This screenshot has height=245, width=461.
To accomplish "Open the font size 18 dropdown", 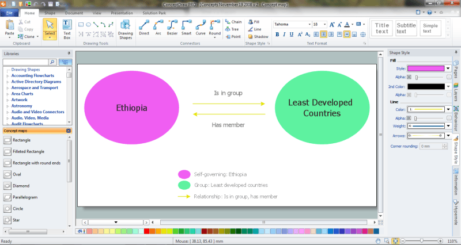I will pos(324,24).
